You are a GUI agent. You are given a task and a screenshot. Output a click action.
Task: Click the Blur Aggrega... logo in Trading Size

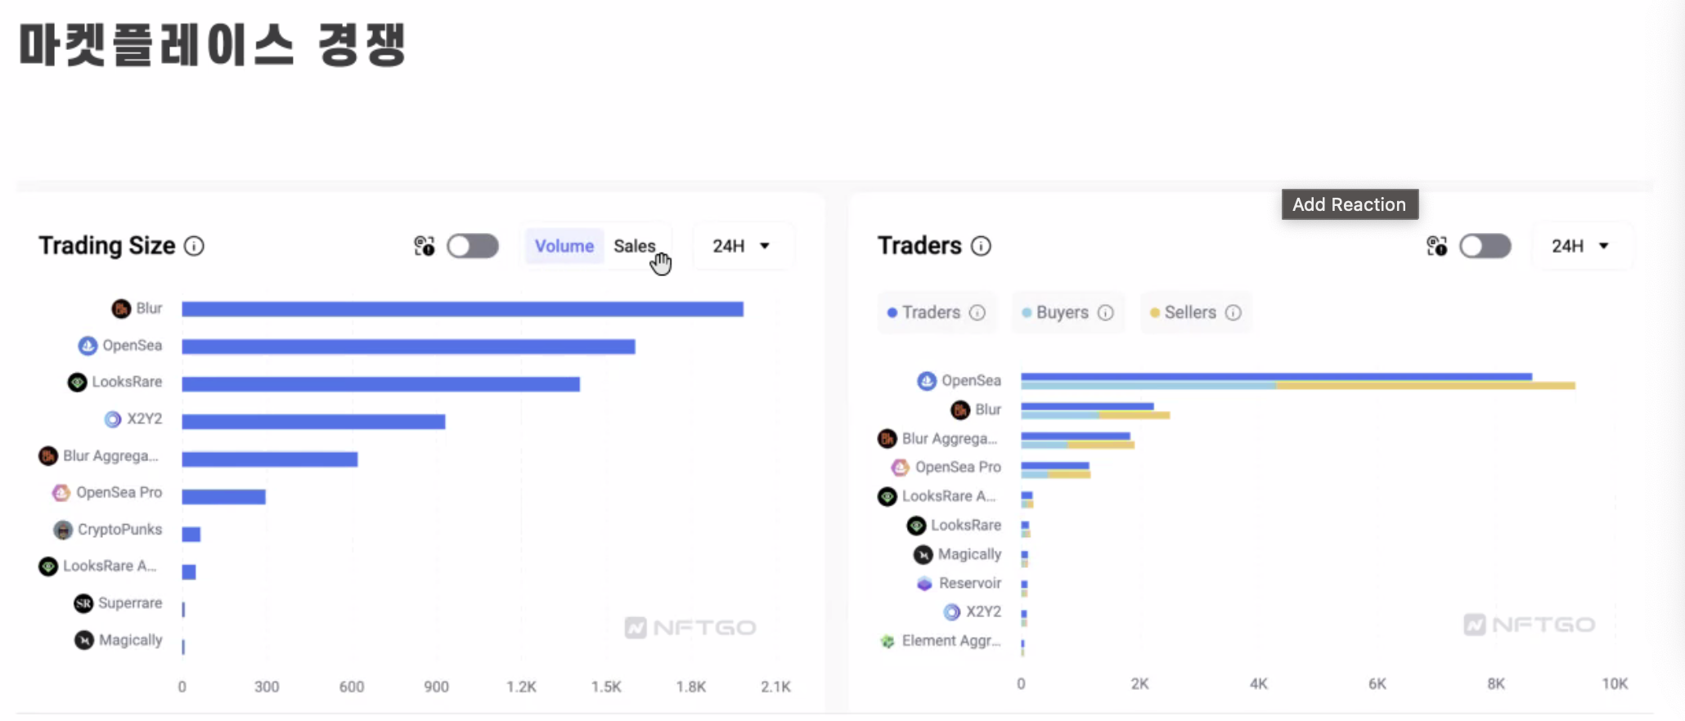pos(48,456)
